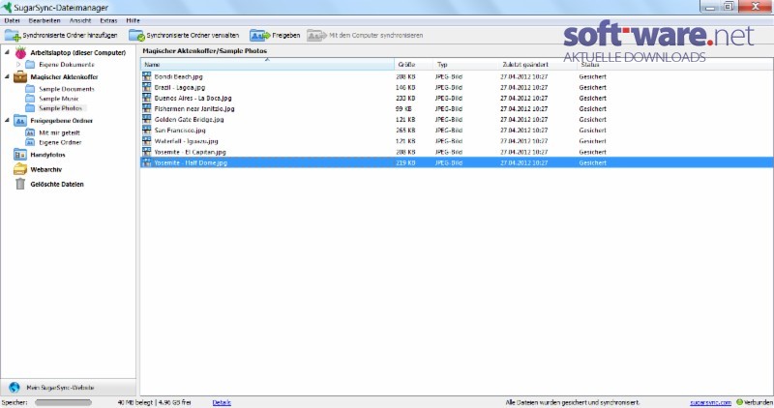Screen dimensions: 774x408
Task: Sort by the Typ column header
Action: pyautogui.click(x=465, y=65)
